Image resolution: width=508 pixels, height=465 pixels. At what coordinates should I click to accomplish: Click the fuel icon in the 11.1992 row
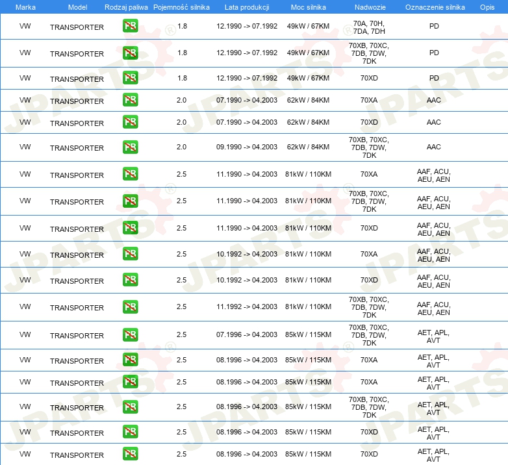pos(130,307)
